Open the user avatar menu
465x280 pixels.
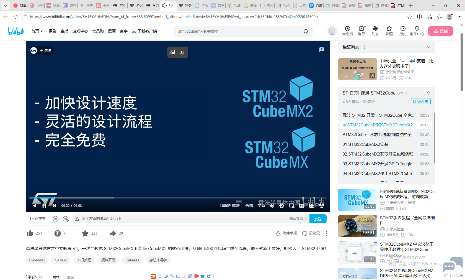[x=332, y=31]
